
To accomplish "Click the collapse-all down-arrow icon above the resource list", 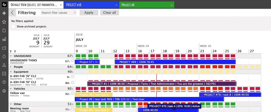I will click(x=11, y=52).
